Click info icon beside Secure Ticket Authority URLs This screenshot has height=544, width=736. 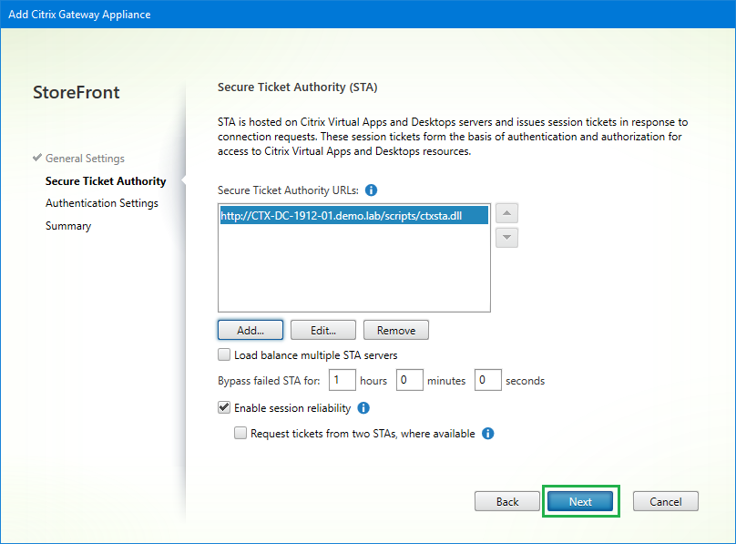[x=371, y=190]
